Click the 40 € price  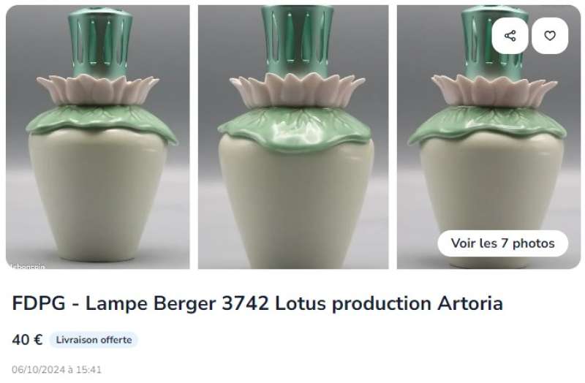pyautogui.click(x=27, y=340)
